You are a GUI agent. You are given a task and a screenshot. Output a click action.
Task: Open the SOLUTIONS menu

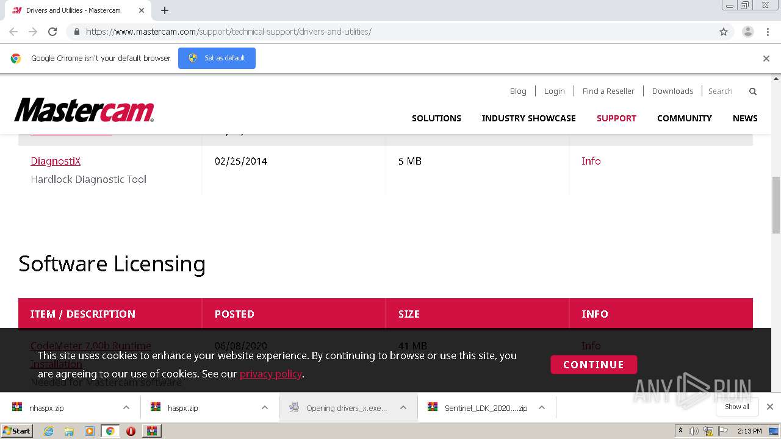point(436,118)
